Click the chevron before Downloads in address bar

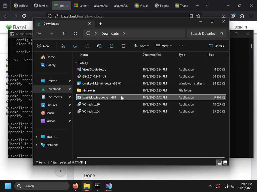click(x=96, y=33)
